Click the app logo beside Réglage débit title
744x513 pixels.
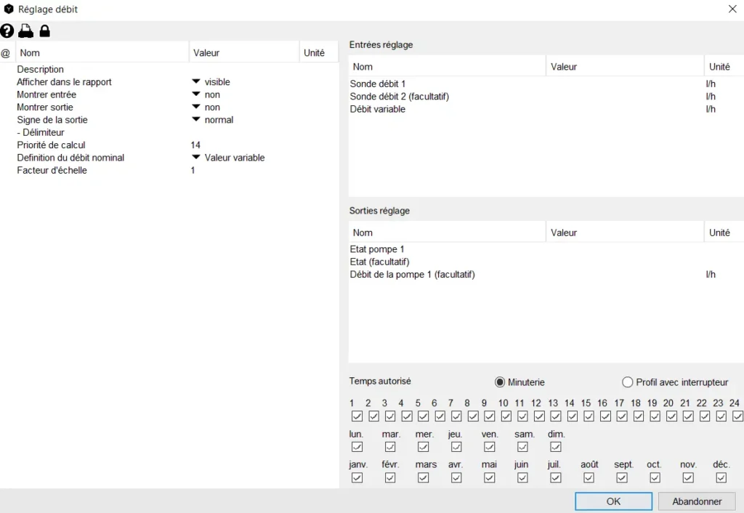coord(9,9)
